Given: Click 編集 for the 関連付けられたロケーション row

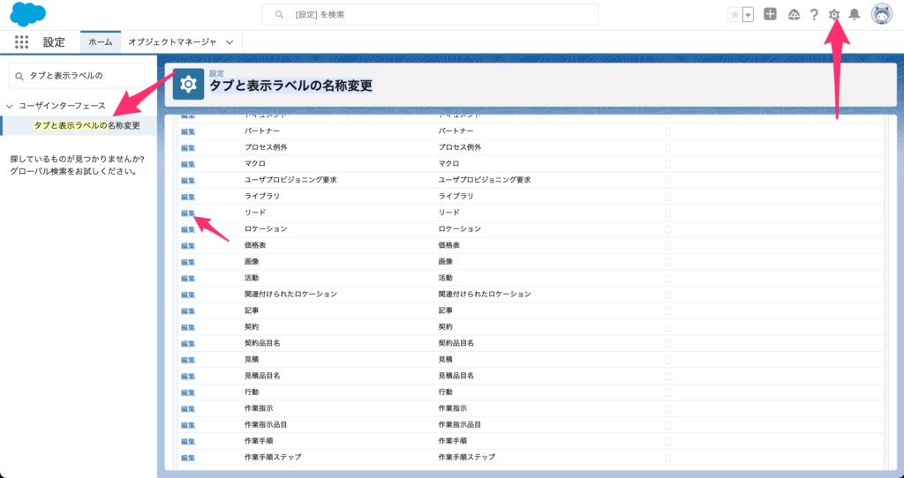Looking at the screenshot, I should coord(188,295).
